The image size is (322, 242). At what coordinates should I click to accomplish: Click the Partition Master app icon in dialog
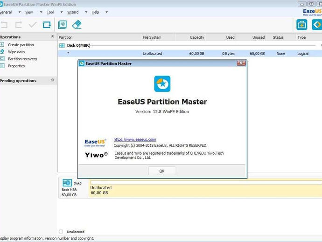pos(162,84)
